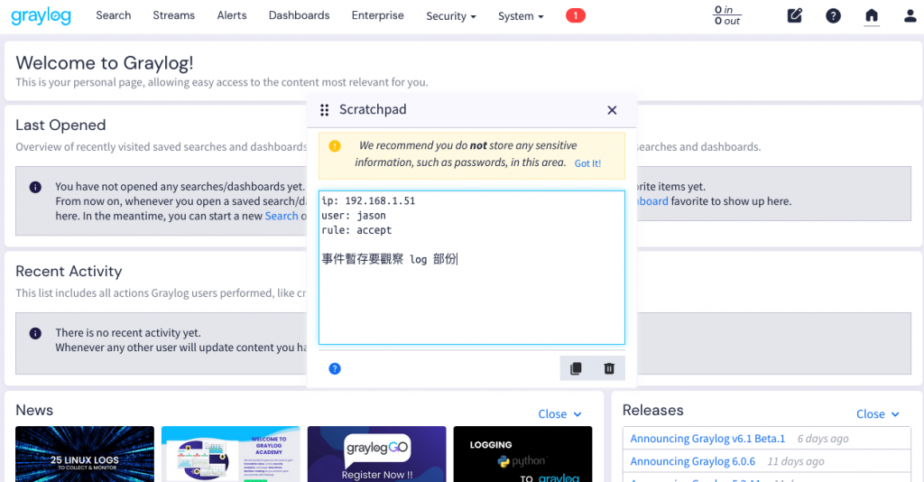Image resolution: width=924 pixels, height=482 pixels.
Task: Collapse the News section with Close
Action: (x=559, y=414)
